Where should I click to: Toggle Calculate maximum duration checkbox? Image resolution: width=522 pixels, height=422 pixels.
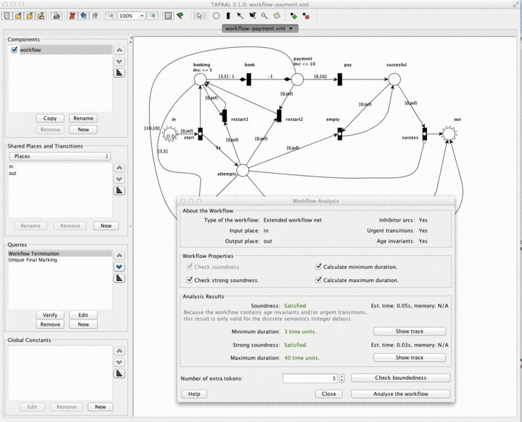318,279
